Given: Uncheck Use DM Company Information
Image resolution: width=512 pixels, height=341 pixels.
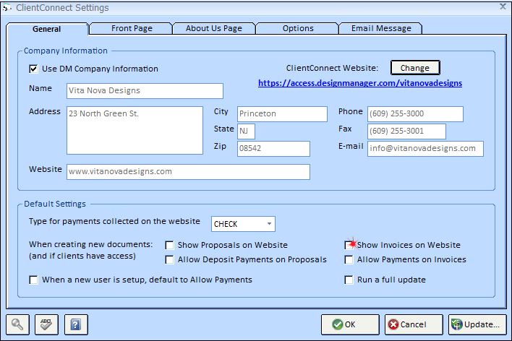Looking at the screenshot, I should coord(33,69).
